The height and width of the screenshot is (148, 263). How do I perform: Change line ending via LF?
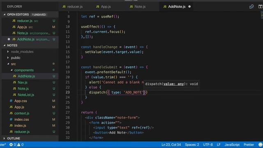(x=219, y=145)
